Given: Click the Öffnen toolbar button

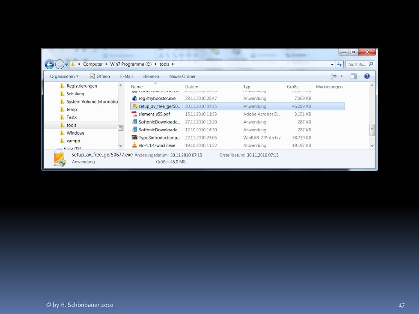Looking at the screenshot, I should 100,76.
